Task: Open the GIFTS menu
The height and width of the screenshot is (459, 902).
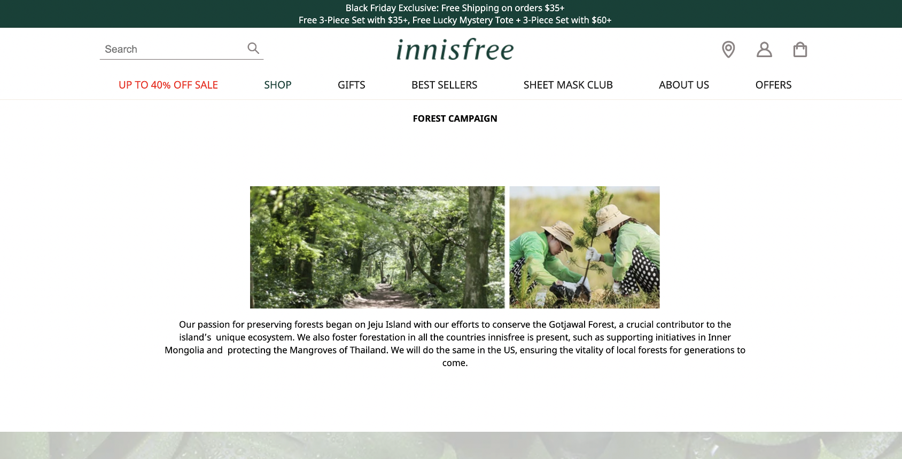Action: point(352,85)
